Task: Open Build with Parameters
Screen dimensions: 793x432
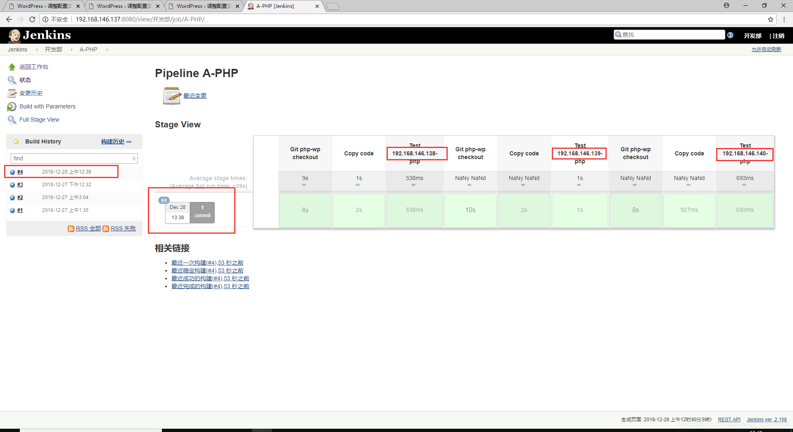Action: tap(47, 106)
